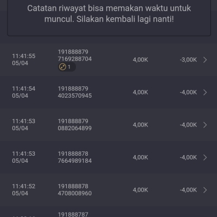This screenshot has width=217, height=217.
Task: Select transaction ID 4023570945
Action: point(75,95)
